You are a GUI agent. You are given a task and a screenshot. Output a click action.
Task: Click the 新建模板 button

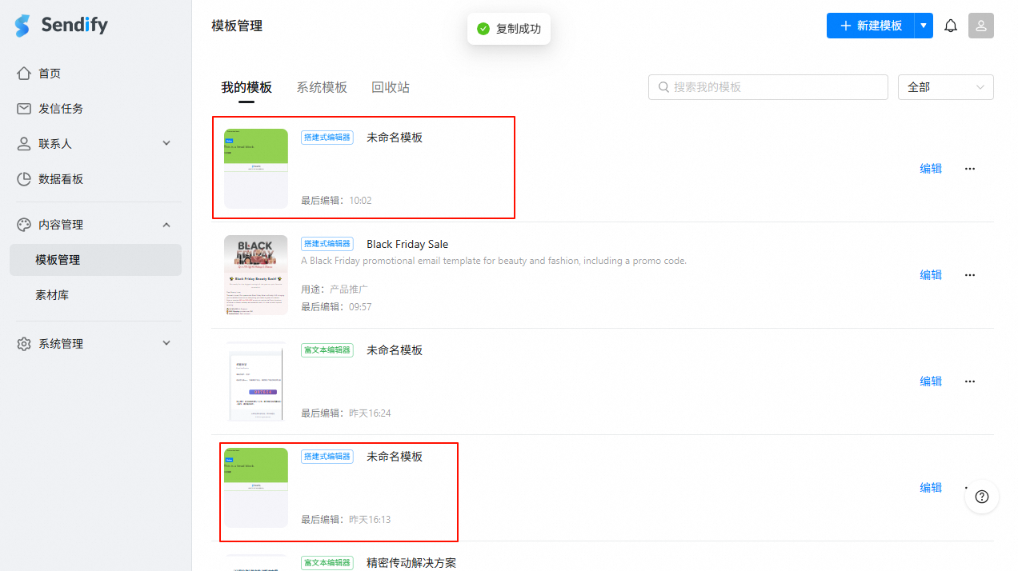click(871, 26)
